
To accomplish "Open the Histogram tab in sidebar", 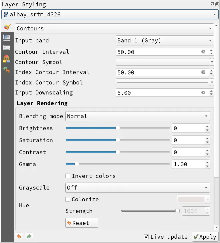I will (6, 48).
